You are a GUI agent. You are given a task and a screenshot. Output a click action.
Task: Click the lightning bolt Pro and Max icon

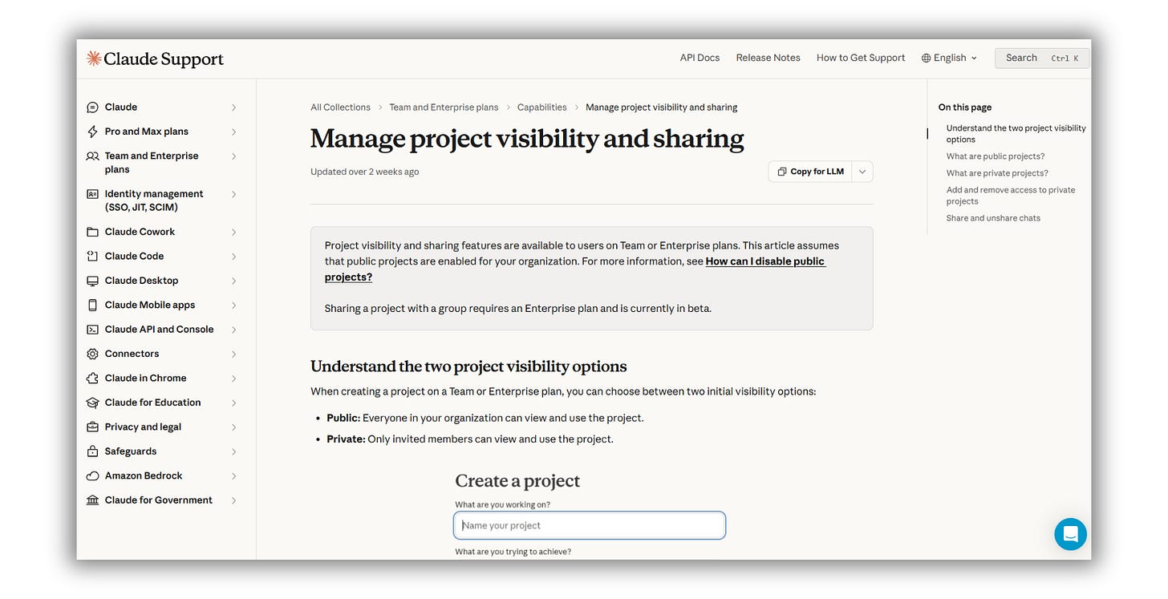[x=92, y=132]
